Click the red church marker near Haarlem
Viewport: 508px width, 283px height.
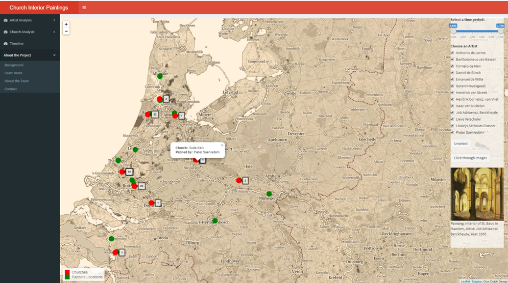[148, 115]
